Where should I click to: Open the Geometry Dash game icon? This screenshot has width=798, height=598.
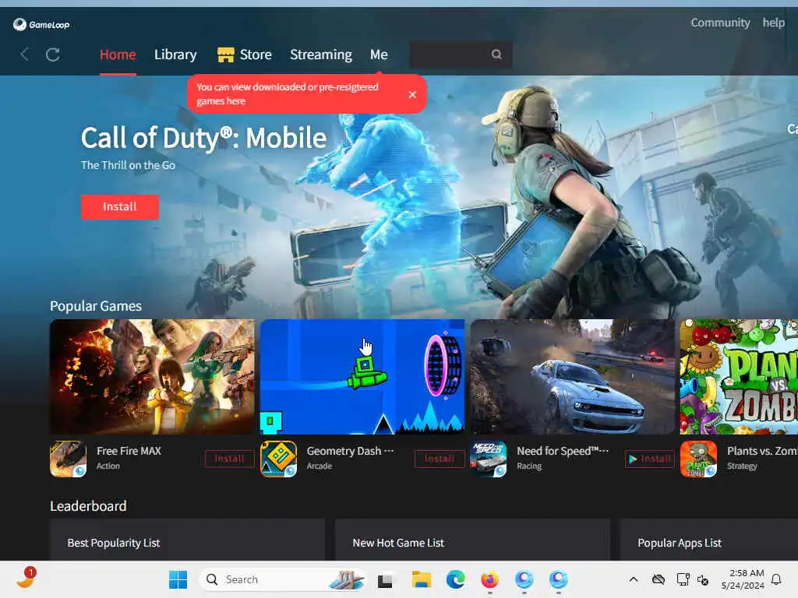(278, 459)
